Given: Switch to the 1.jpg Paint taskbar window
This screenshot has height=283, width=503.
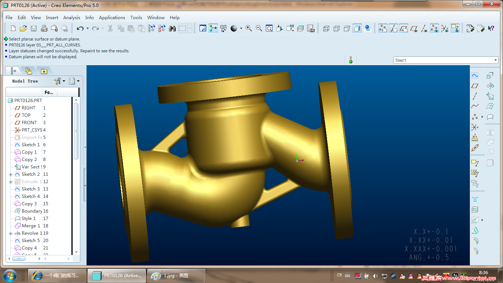Looking at the screenshot, I should tap(176, 275).
